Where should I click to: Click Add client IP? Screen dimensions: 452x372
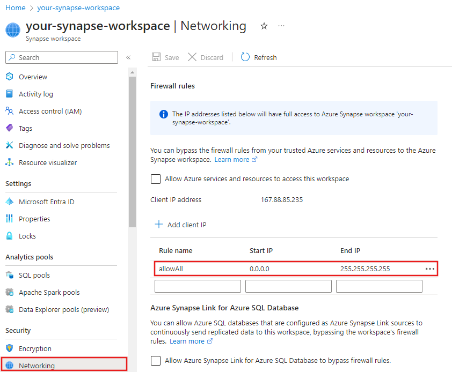coord(180,225)
